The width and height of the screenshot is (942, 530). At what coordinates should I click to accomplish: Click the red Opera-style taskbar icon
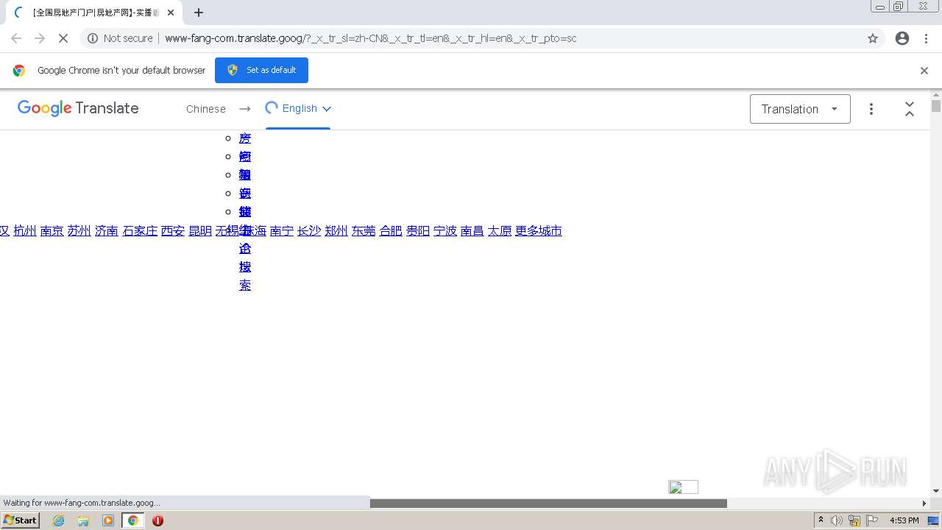157,520
